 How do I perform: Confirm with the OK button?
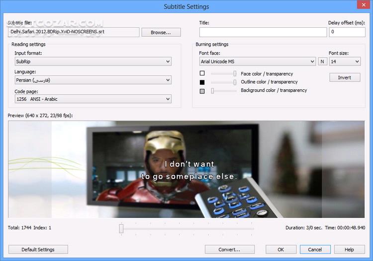[281, 250]
